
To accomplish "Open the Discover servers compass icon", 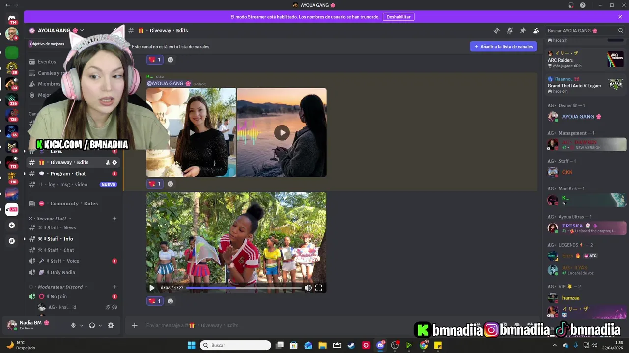I will pyautogui.click(x=12, y=241).
